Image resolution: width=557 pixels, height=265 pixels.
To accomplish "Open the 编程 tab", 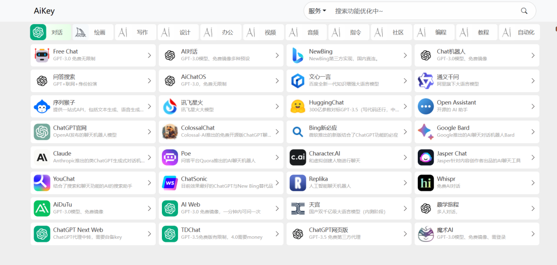I will click(x=434, y=32).
